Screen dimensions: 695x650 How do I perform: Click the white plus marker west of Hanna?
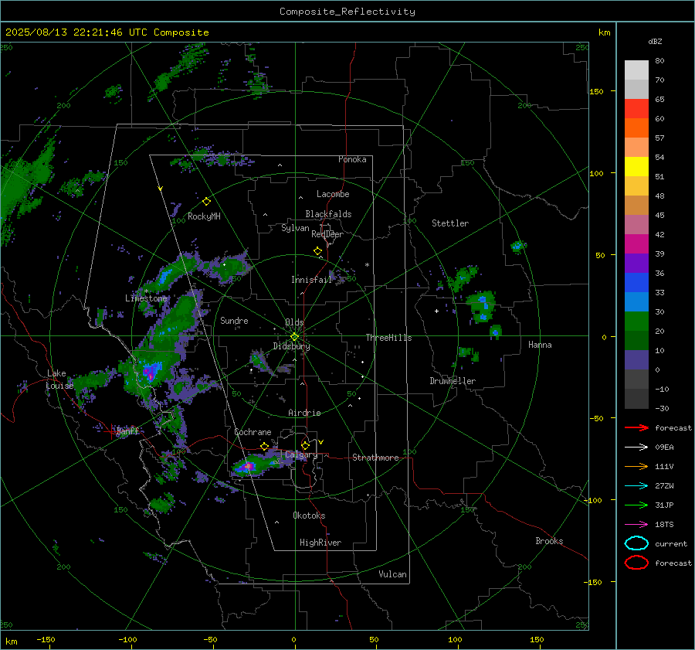point(436,311)
